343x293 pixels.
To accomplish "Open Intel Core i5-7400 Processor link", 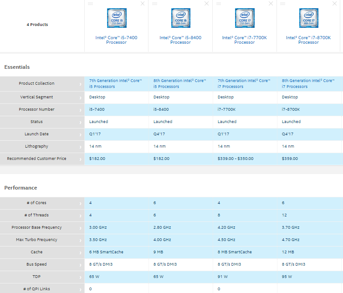I will click(116, 40).
